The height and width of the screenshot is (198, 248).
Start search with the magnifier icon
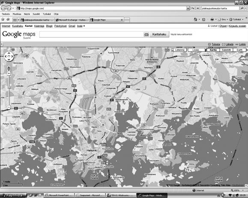(x=242, y=8)
